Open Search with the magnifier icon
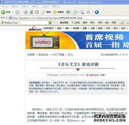 click(x=44, y=12)
